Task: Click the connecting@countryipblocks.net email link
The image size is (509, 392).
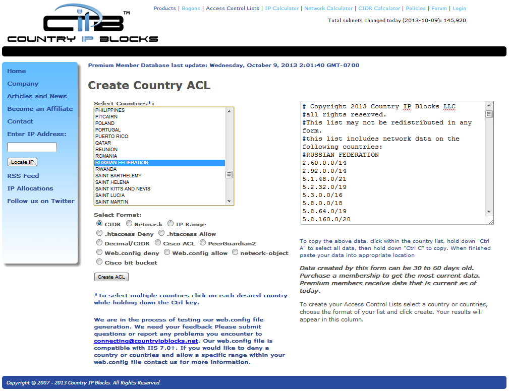Action: coord(146,341)
